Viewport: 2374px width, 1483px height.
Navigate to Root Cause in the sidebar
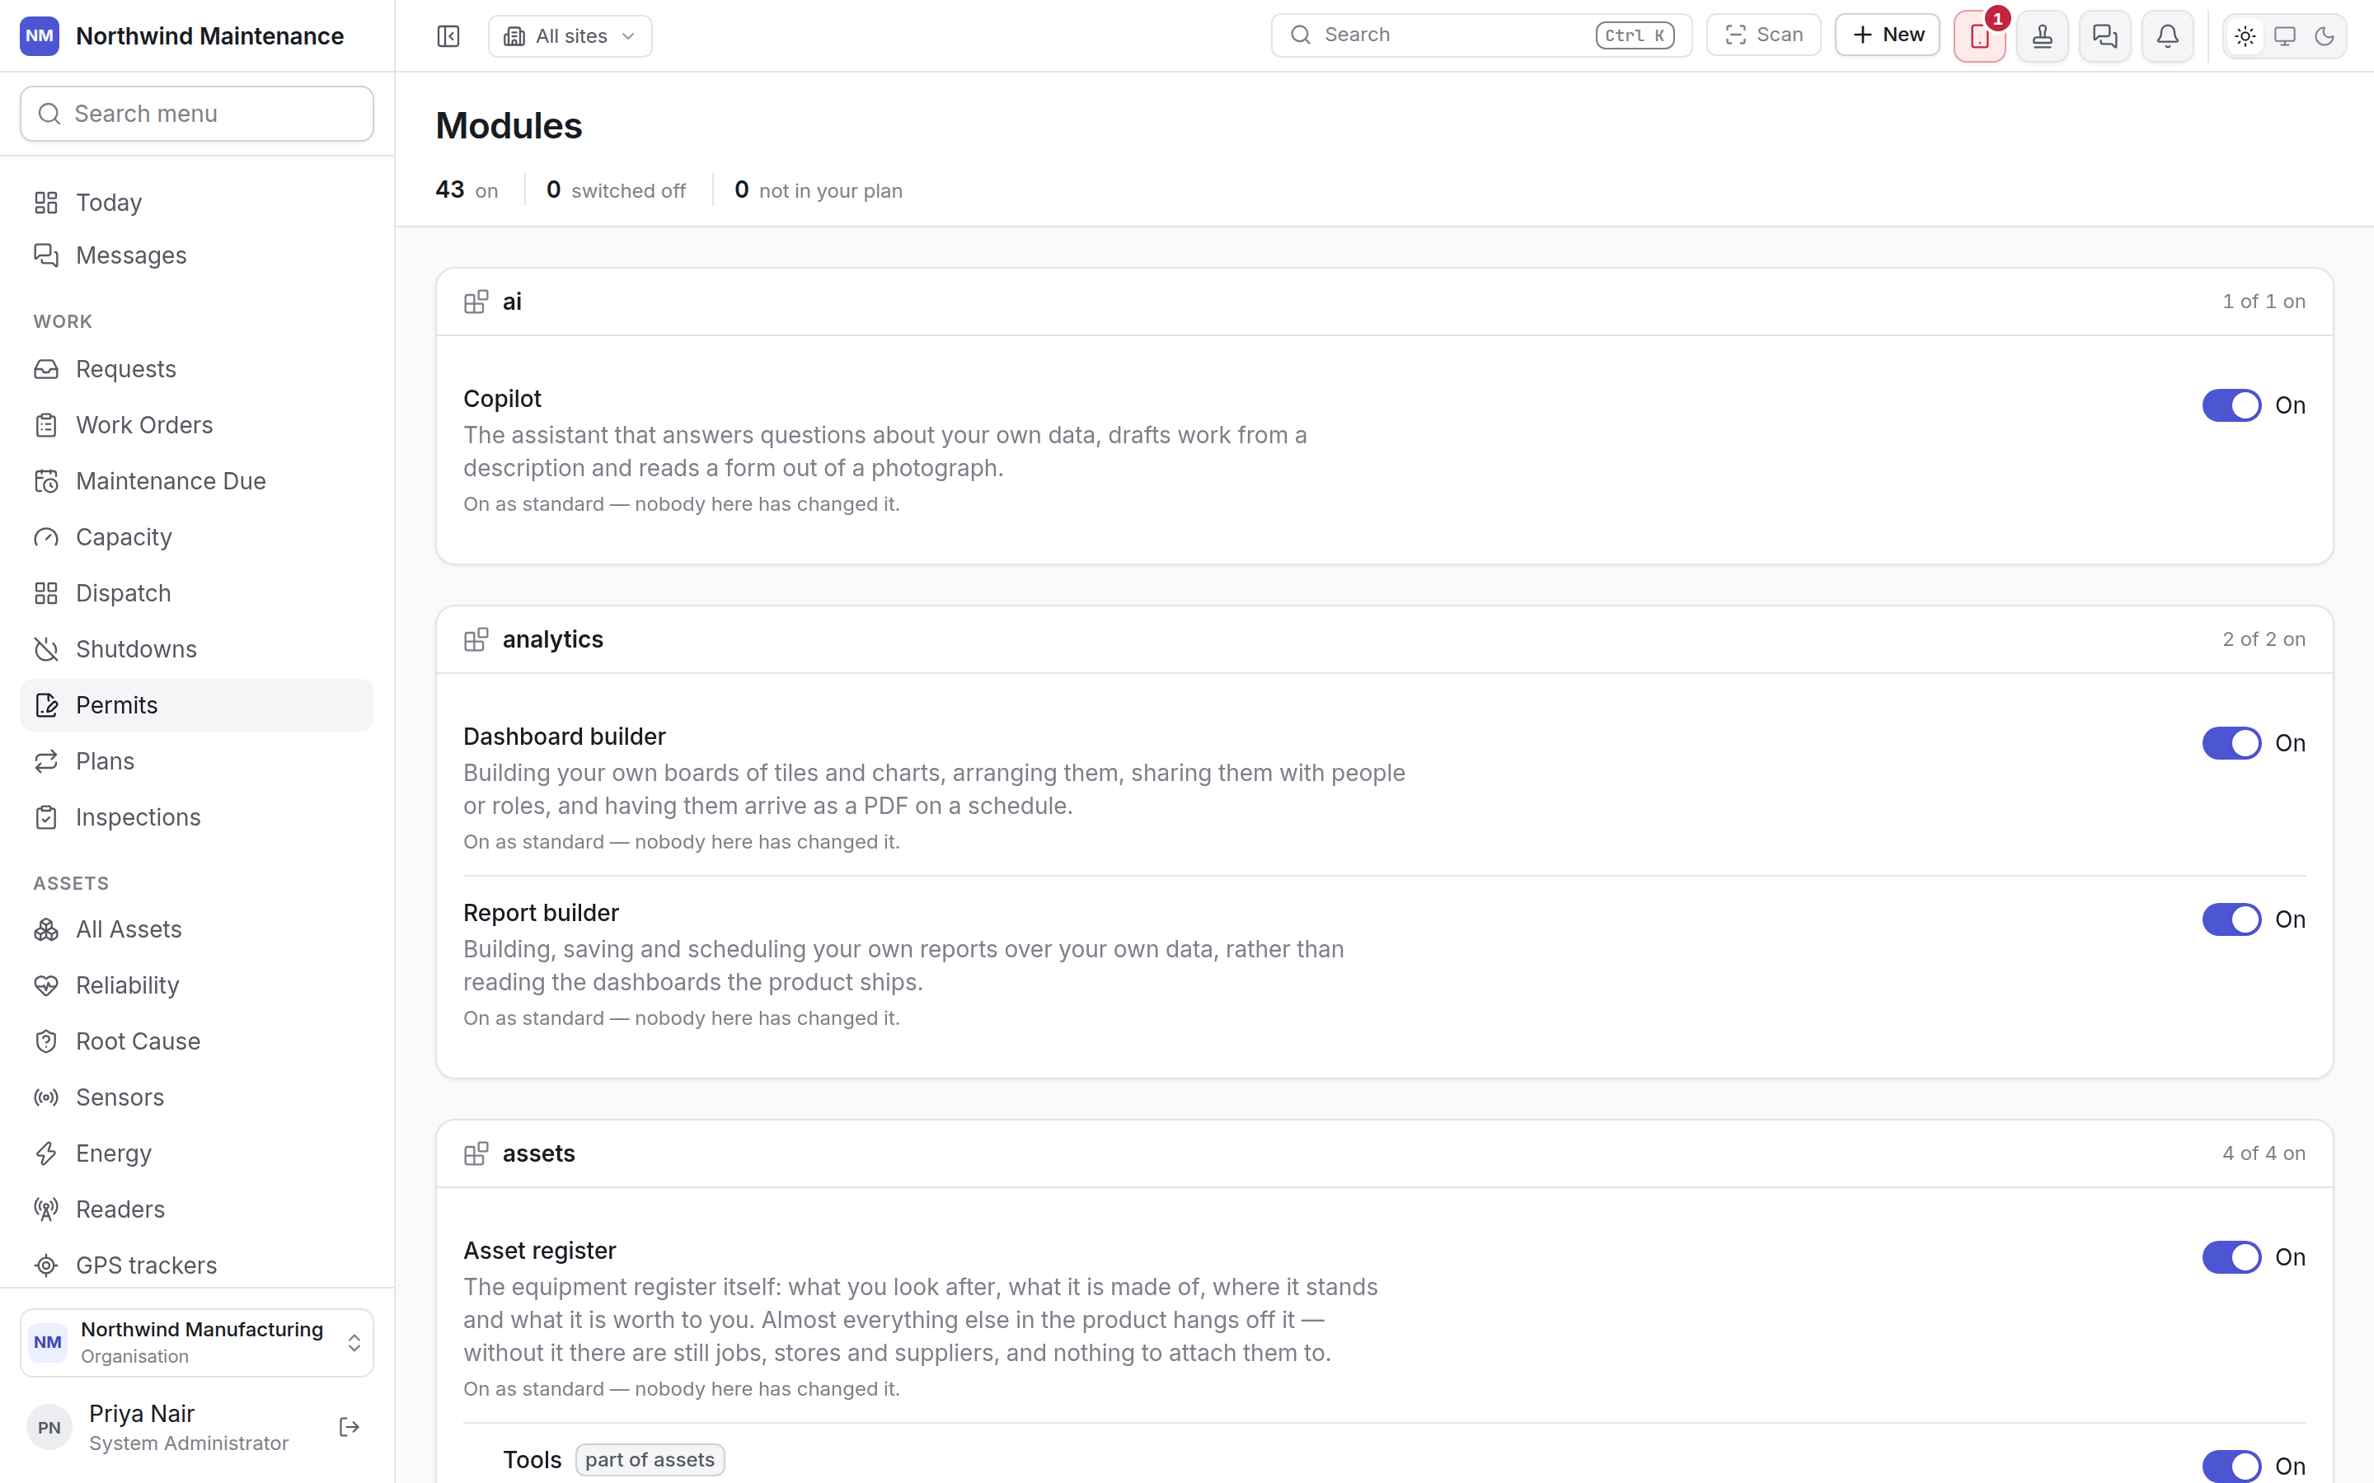[x=196, y=1041]
